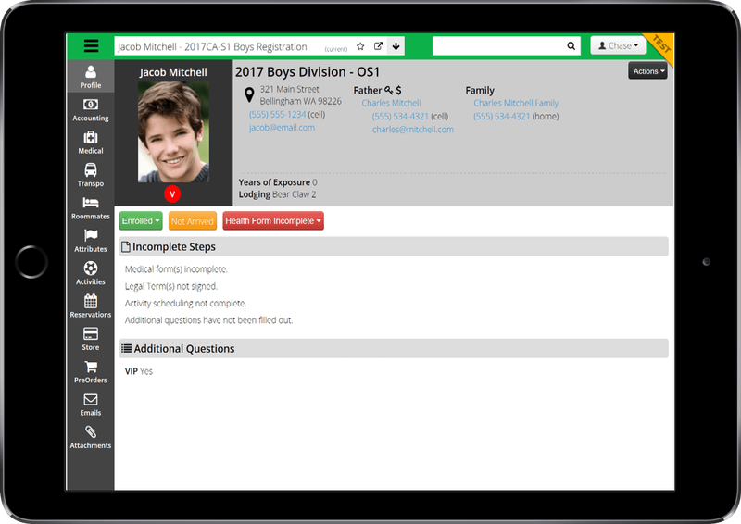Click the search magnifier icon
This screenshot has width=741, height=524.
click(x=571, y=46)
